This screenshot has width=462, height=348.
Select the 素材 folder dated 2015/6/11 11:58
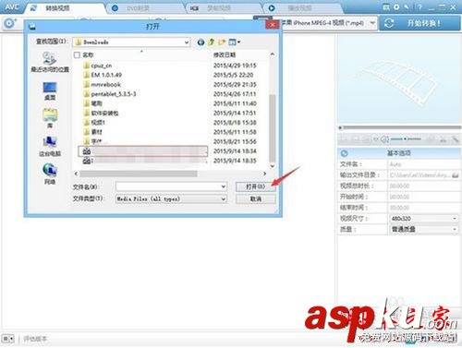(x=92, y=132)
